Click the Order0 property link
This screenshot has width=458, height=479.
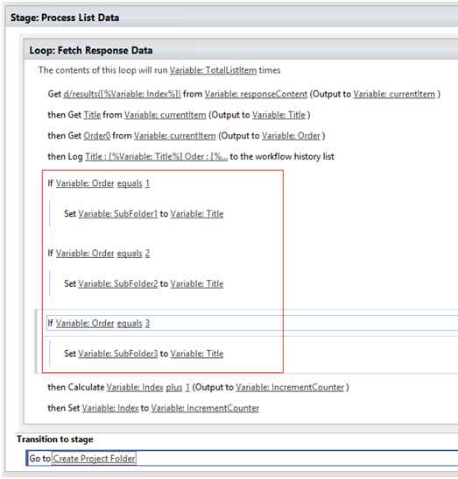click(x=97, y=136)
